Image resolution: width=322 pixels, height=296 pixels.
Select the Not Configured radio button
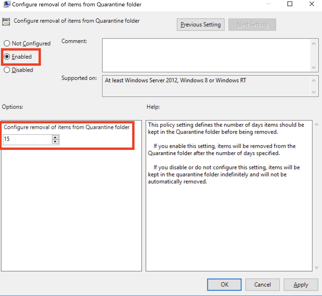click(7, 43)
